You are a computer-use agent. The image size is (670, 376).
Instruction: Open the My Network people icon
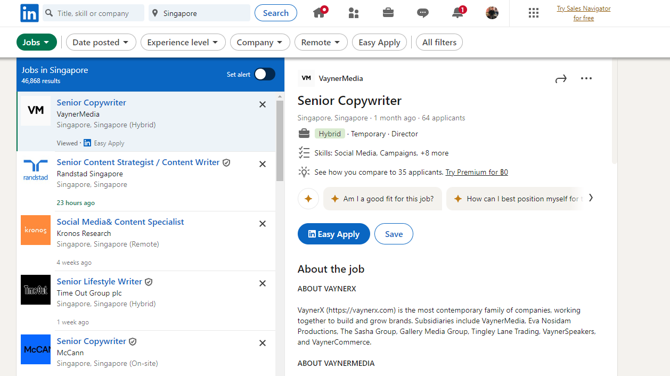coord(354,13)
